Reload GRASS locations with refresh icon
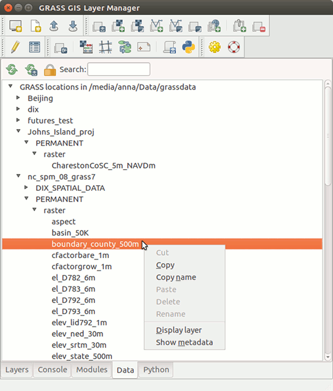 pos(12,70)
